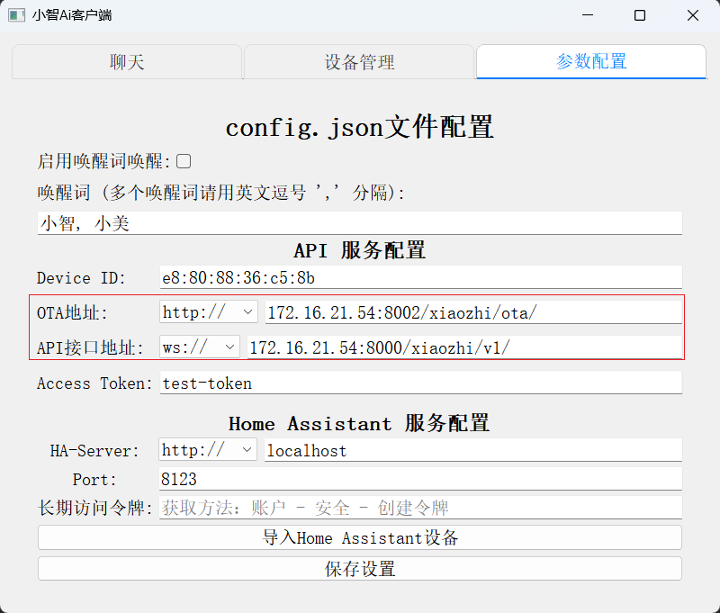Viewport: 720px width, 613px height.
Task: Close the 小智Ai客户端 window
Action: click(x=692, y=15)
